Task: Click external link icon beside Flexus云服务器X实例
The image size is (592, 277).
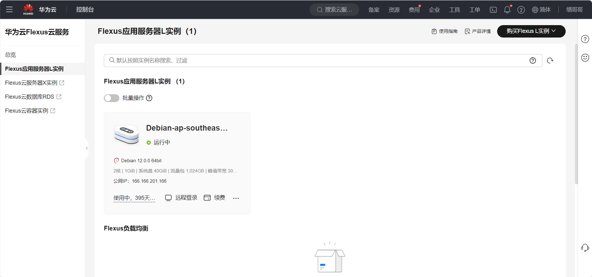Action: 62,83
